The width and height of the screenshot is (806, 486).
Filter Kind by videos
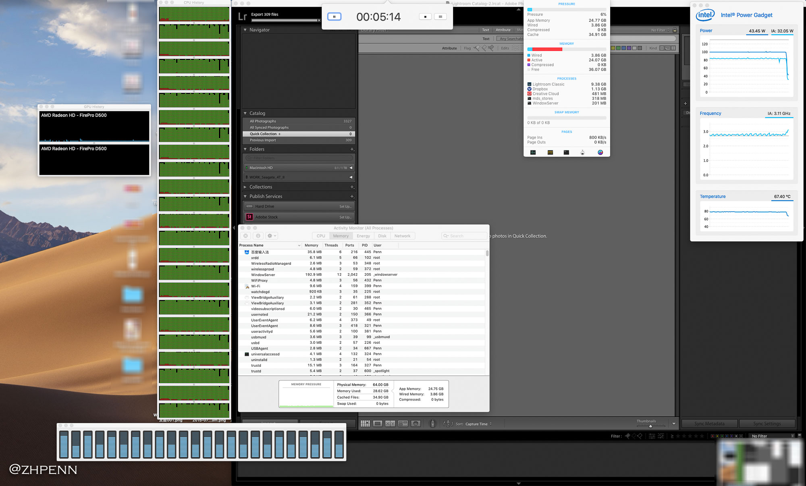point(673,48)
